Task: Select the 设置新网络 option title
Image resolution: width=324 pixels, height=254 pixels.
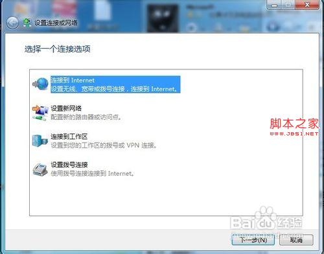Action: click(66, 108)
